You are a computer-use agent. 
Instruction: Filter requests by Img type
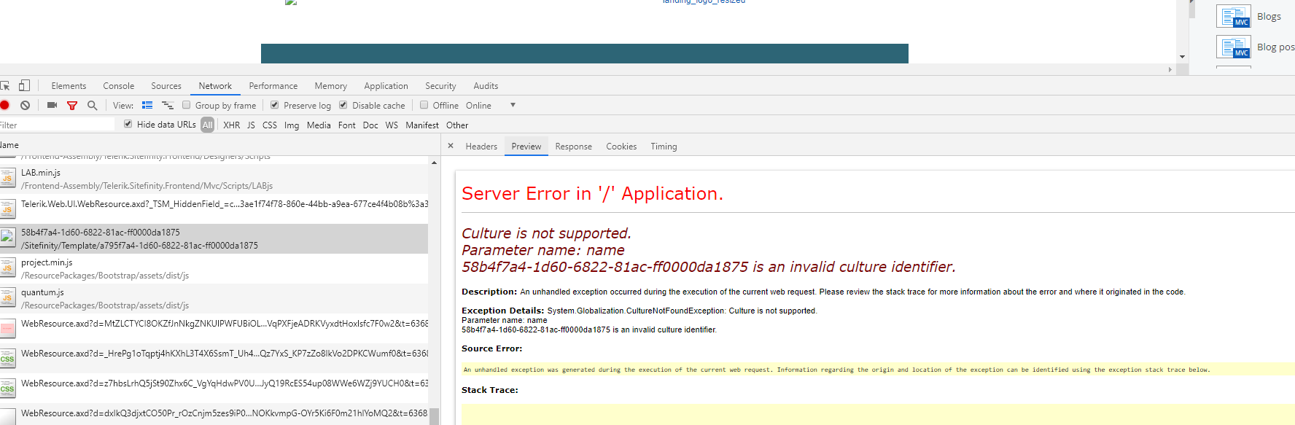(292, 125)
